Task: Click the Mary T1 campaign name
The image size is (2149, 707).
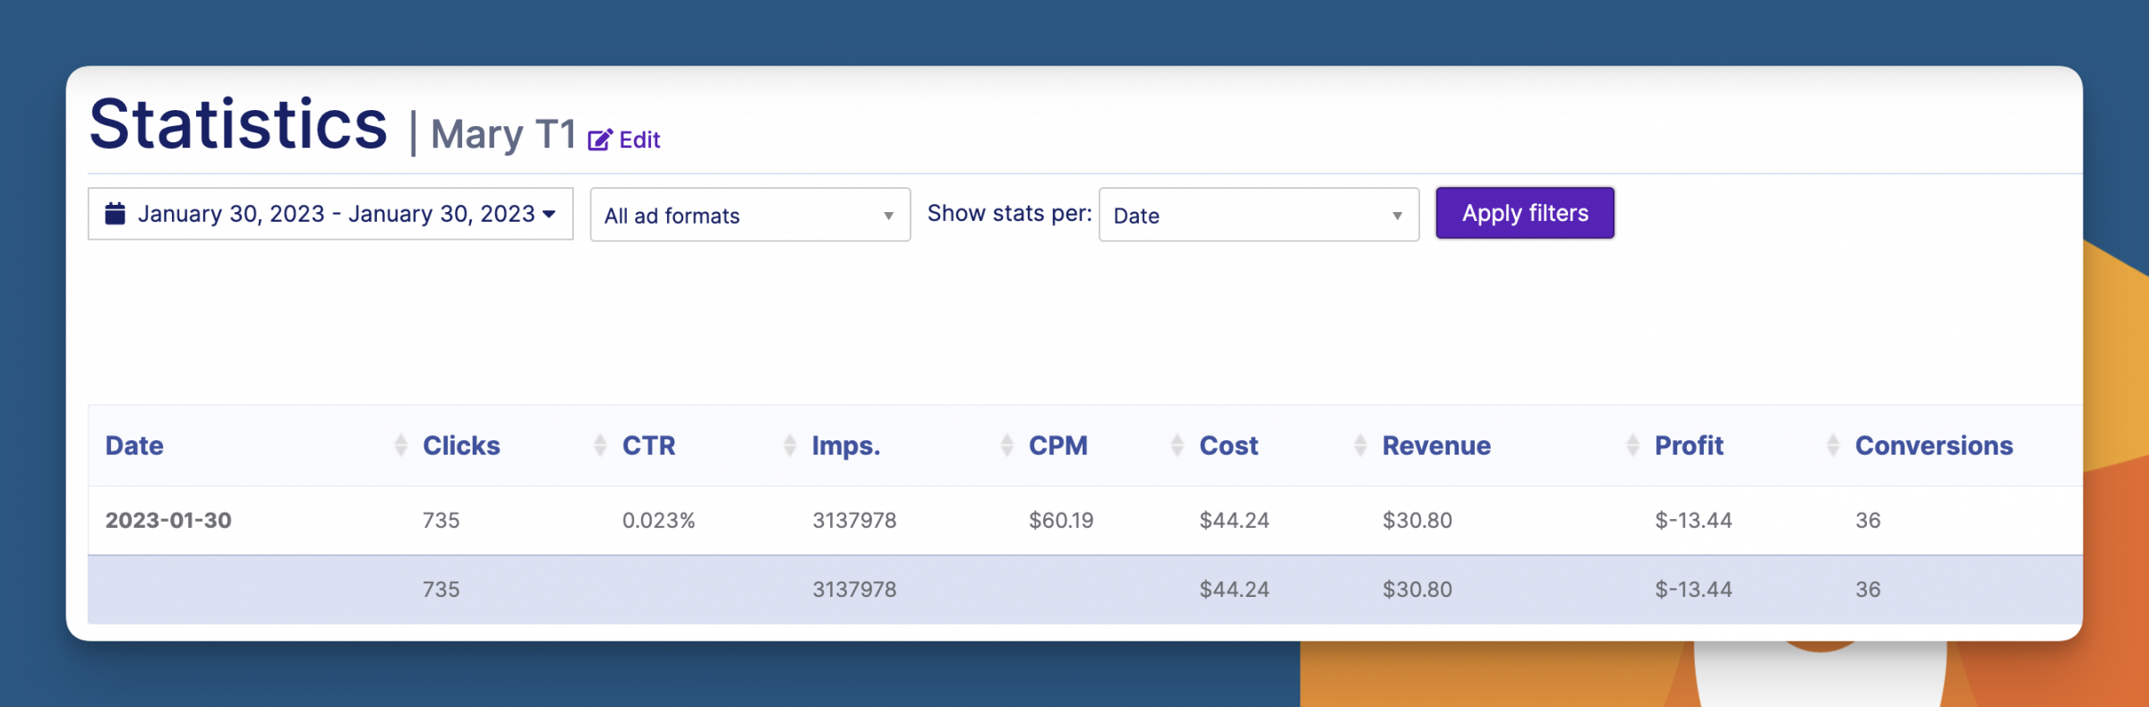Action: point(503,134)
